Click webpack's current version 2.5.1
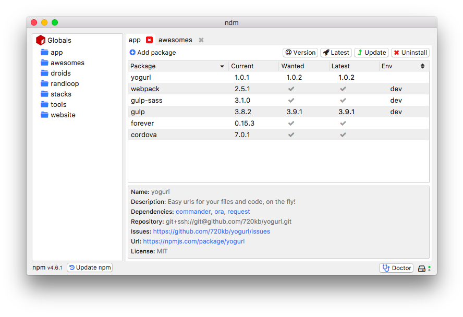Screen dimensions: 463x317 point(242,89)
